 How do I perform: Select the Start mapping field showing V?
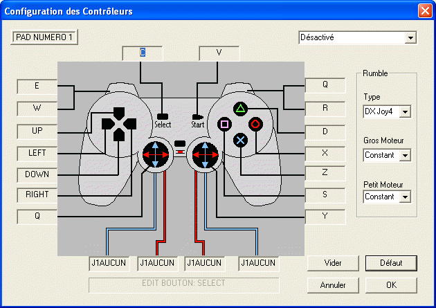[x=219, y=53]
